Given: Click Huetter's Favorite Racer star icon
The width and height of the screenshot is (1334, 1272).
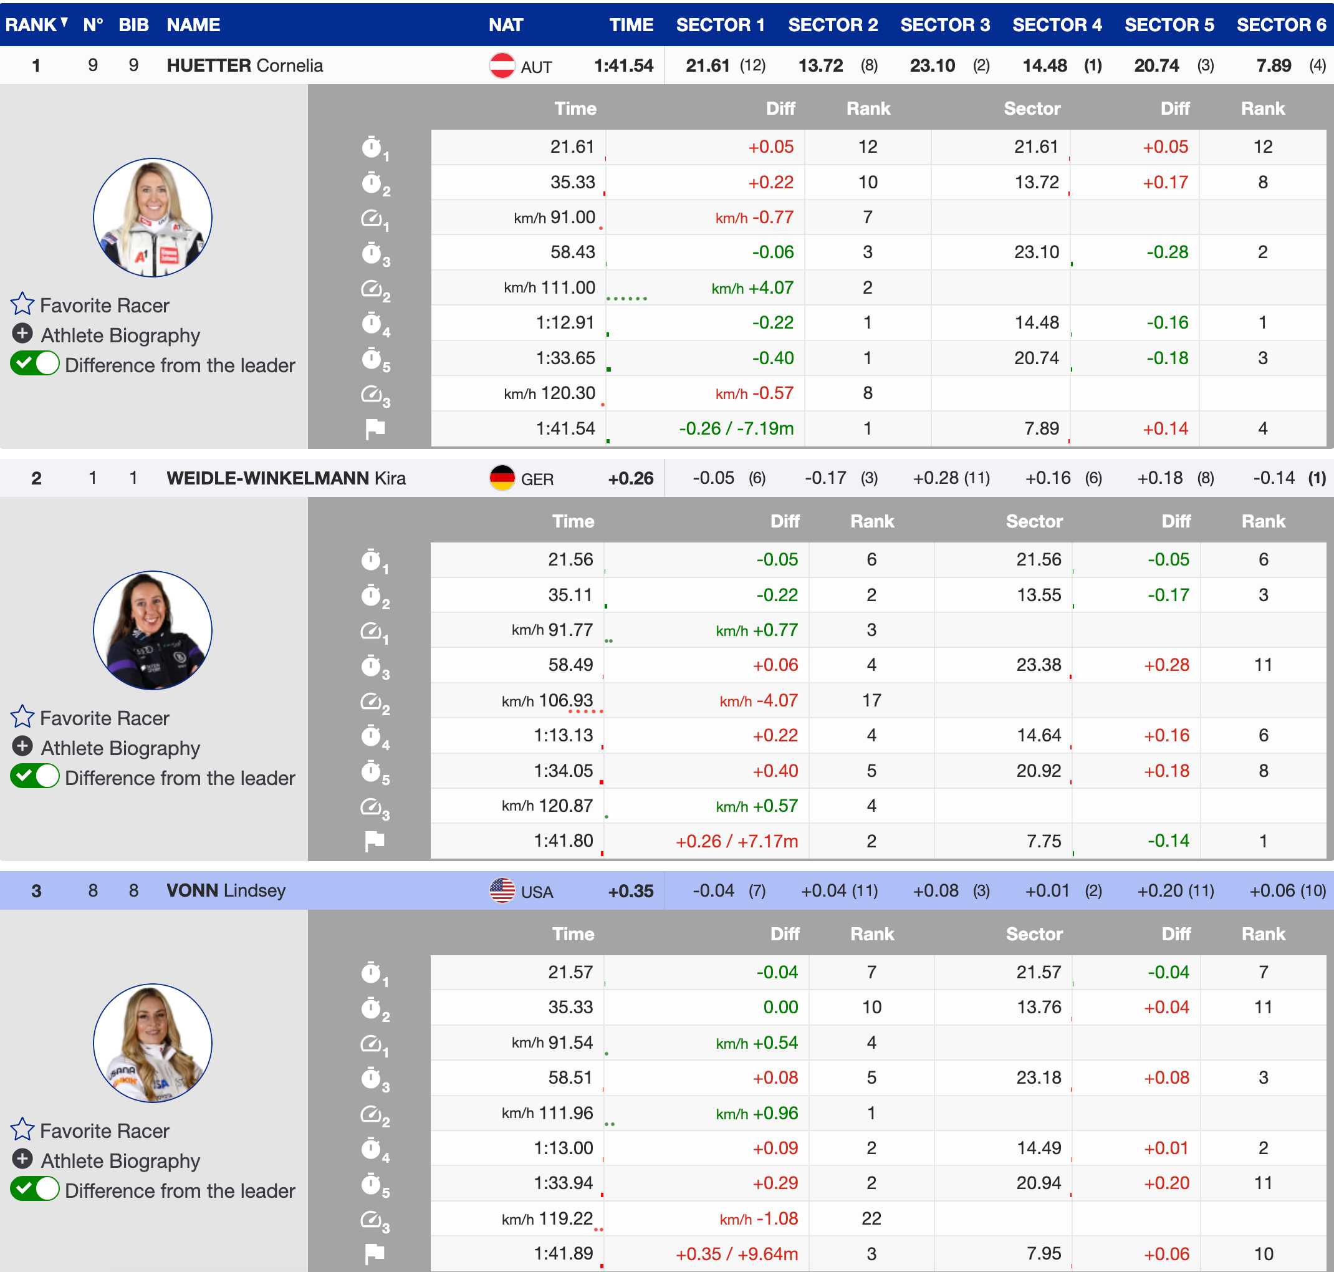Looking at the screenshot, I should (x=22, y=304).
